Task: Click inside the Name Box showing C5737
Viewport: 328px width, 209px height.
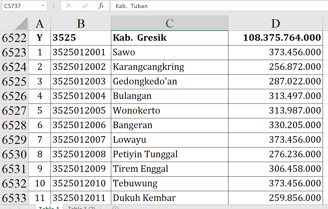Action: click(20, 6)
